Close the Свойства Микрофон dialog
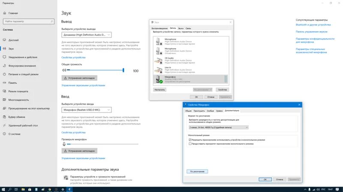343x192 pixels. [299, 105]
